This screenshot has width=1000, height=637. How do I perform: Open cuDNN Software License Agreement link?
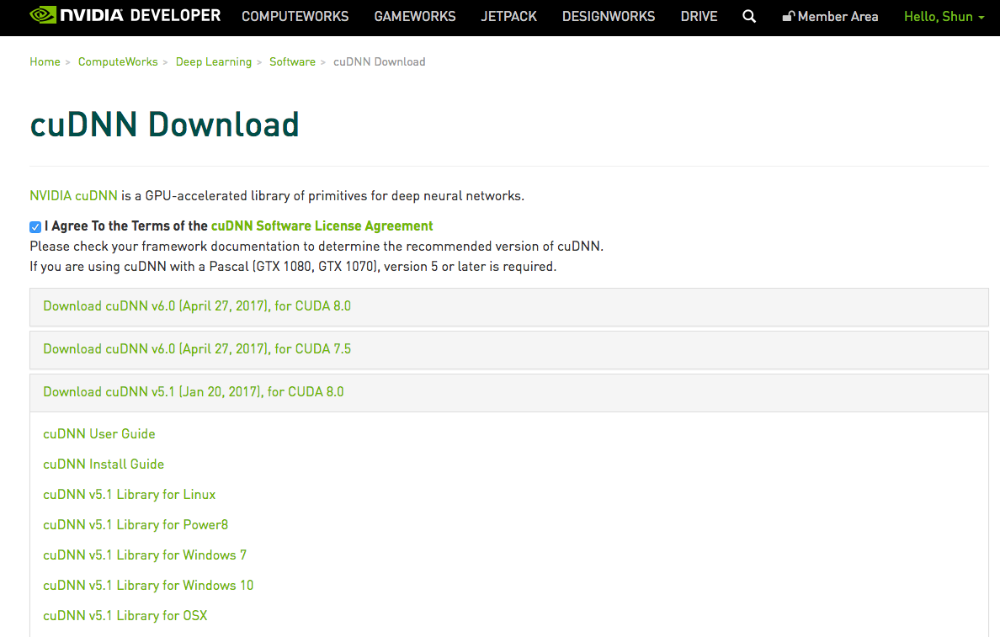[x=322, y=226]
